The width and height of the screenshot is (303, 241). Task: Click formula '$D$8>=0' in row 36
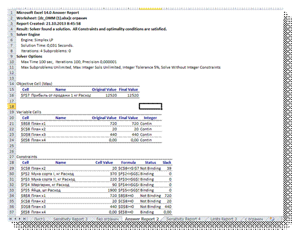tap(126, 206)
